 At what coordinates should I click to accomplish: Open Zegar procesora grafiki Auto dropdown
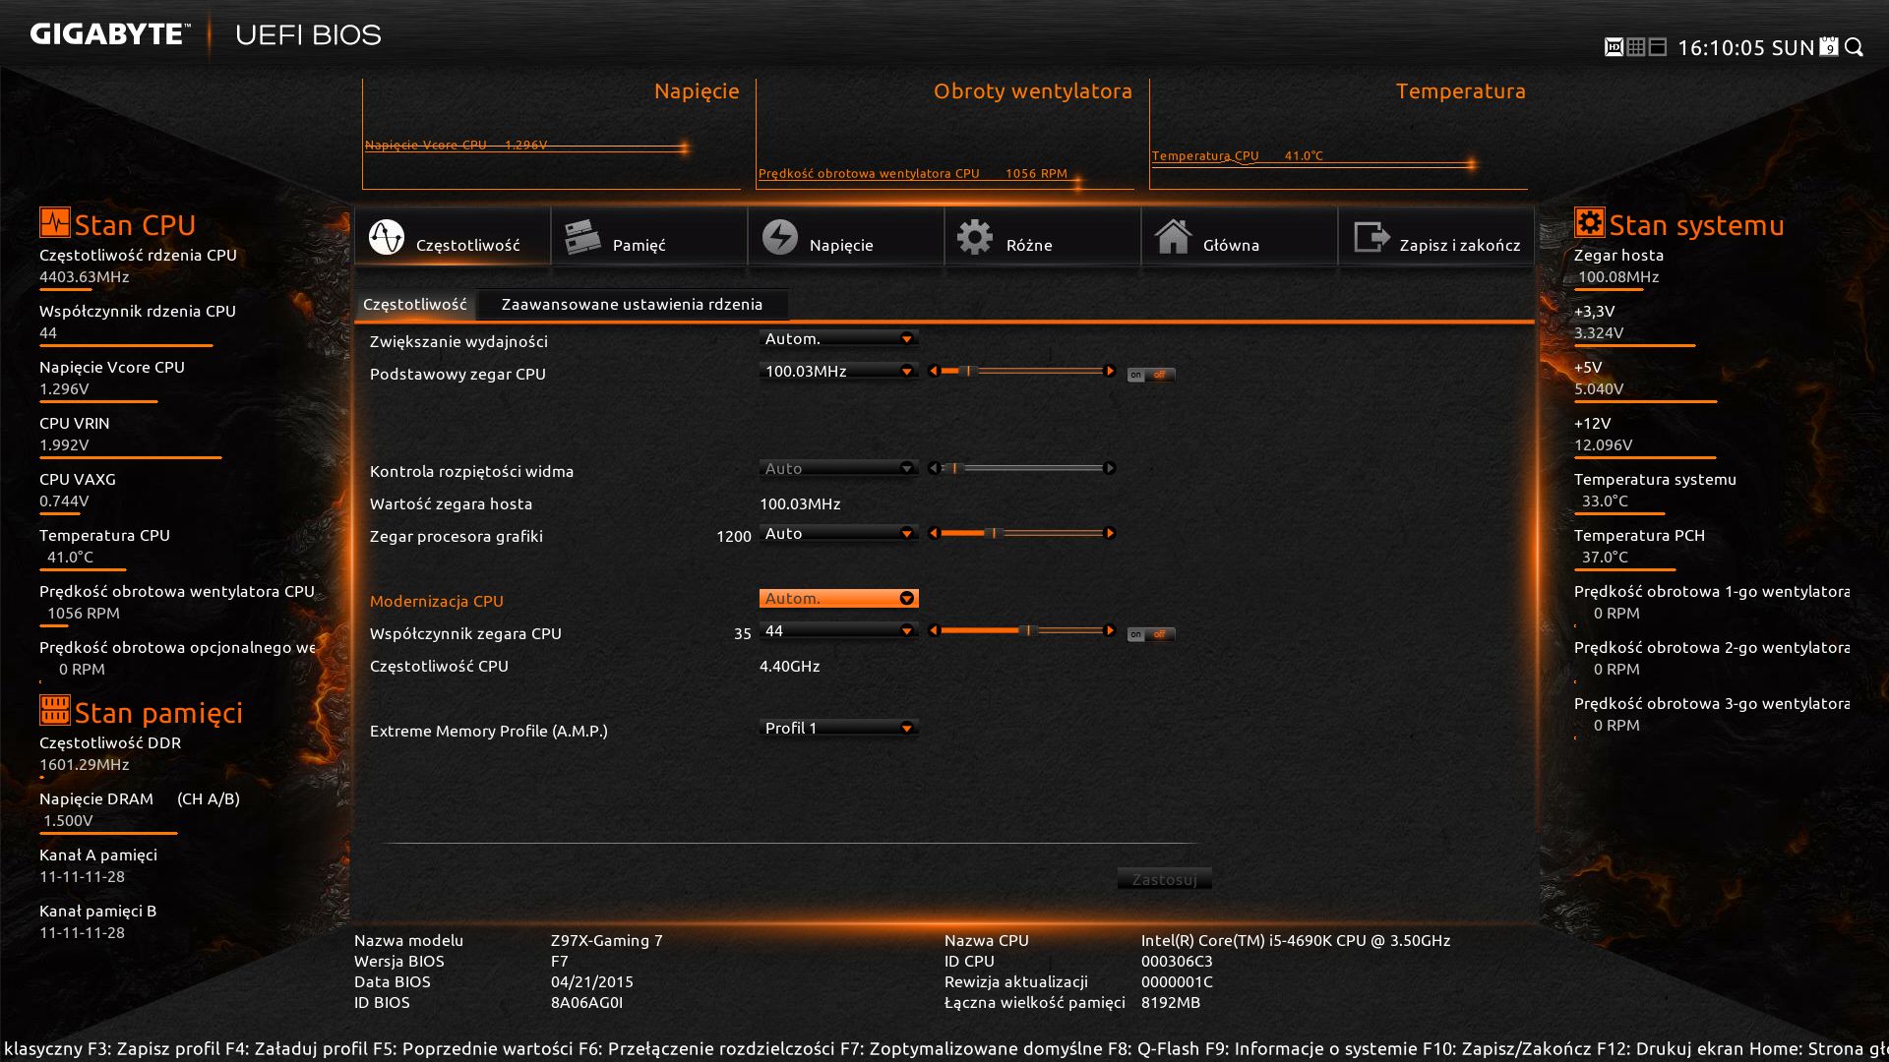click(x=838, y=534)
